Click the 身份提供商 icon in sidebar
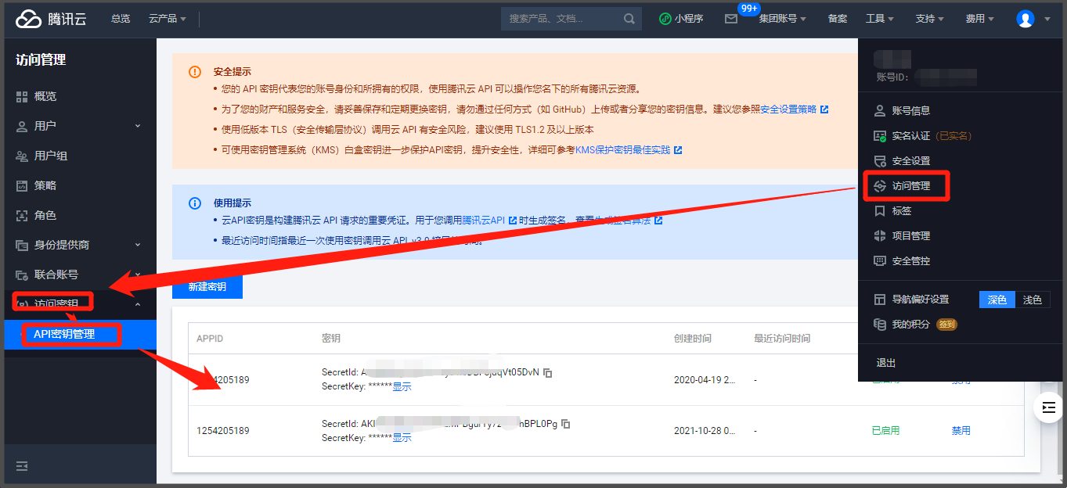The width and height of the screenshot is (1067, 488). (22, 245)
